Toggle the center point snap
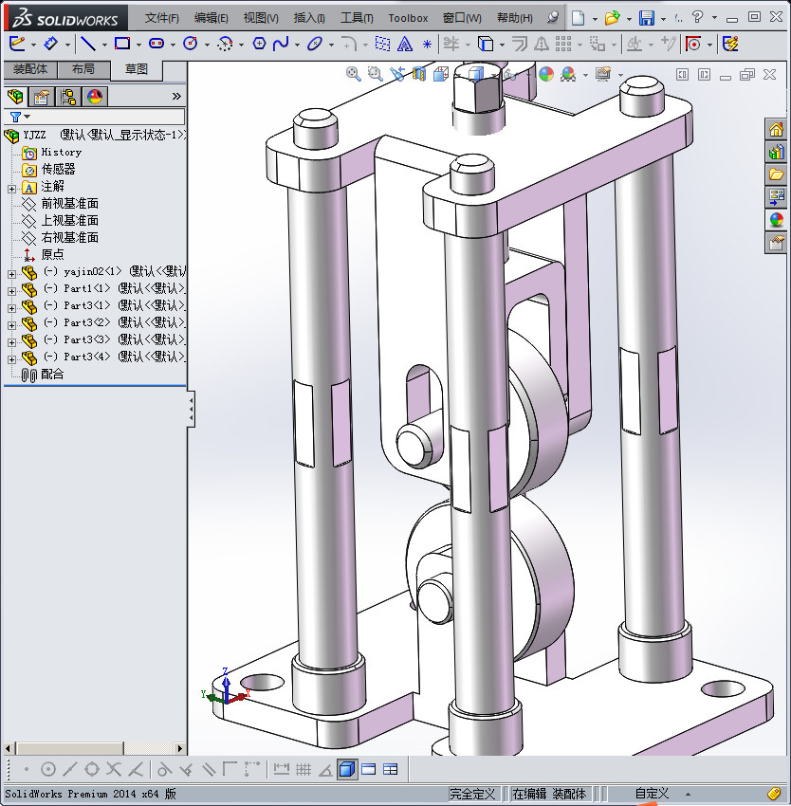Viewport: 791px width, 806px height. pyautogui.click(x=48, y=769)
